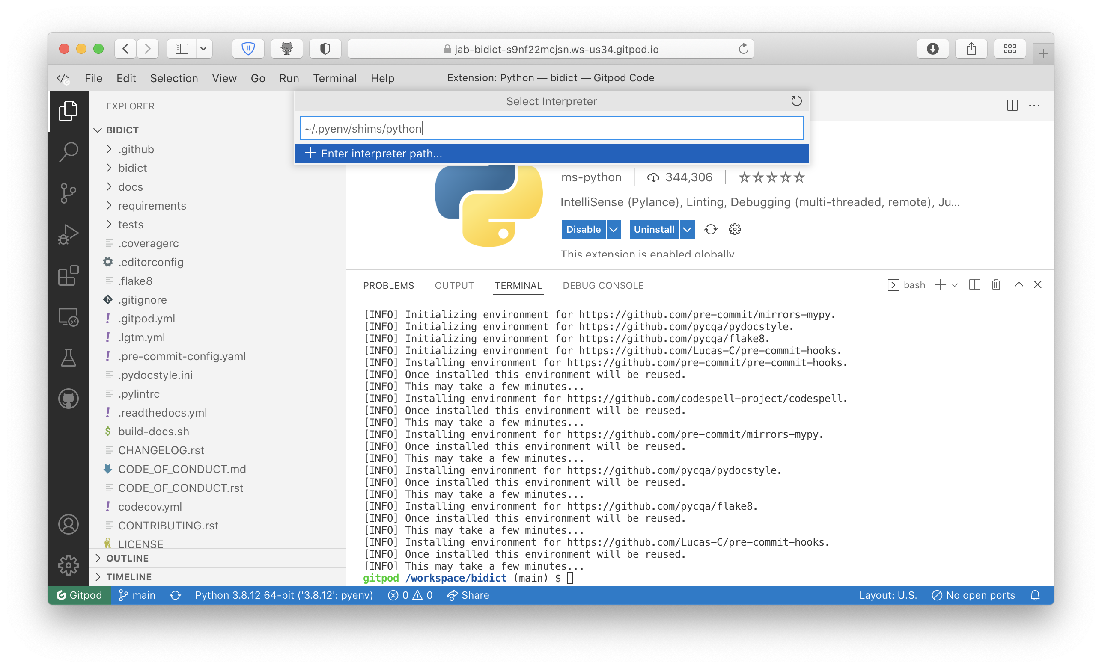Click the Safari address bar
The width and height of the screenshot is (1102, 668).
point(551,49)
